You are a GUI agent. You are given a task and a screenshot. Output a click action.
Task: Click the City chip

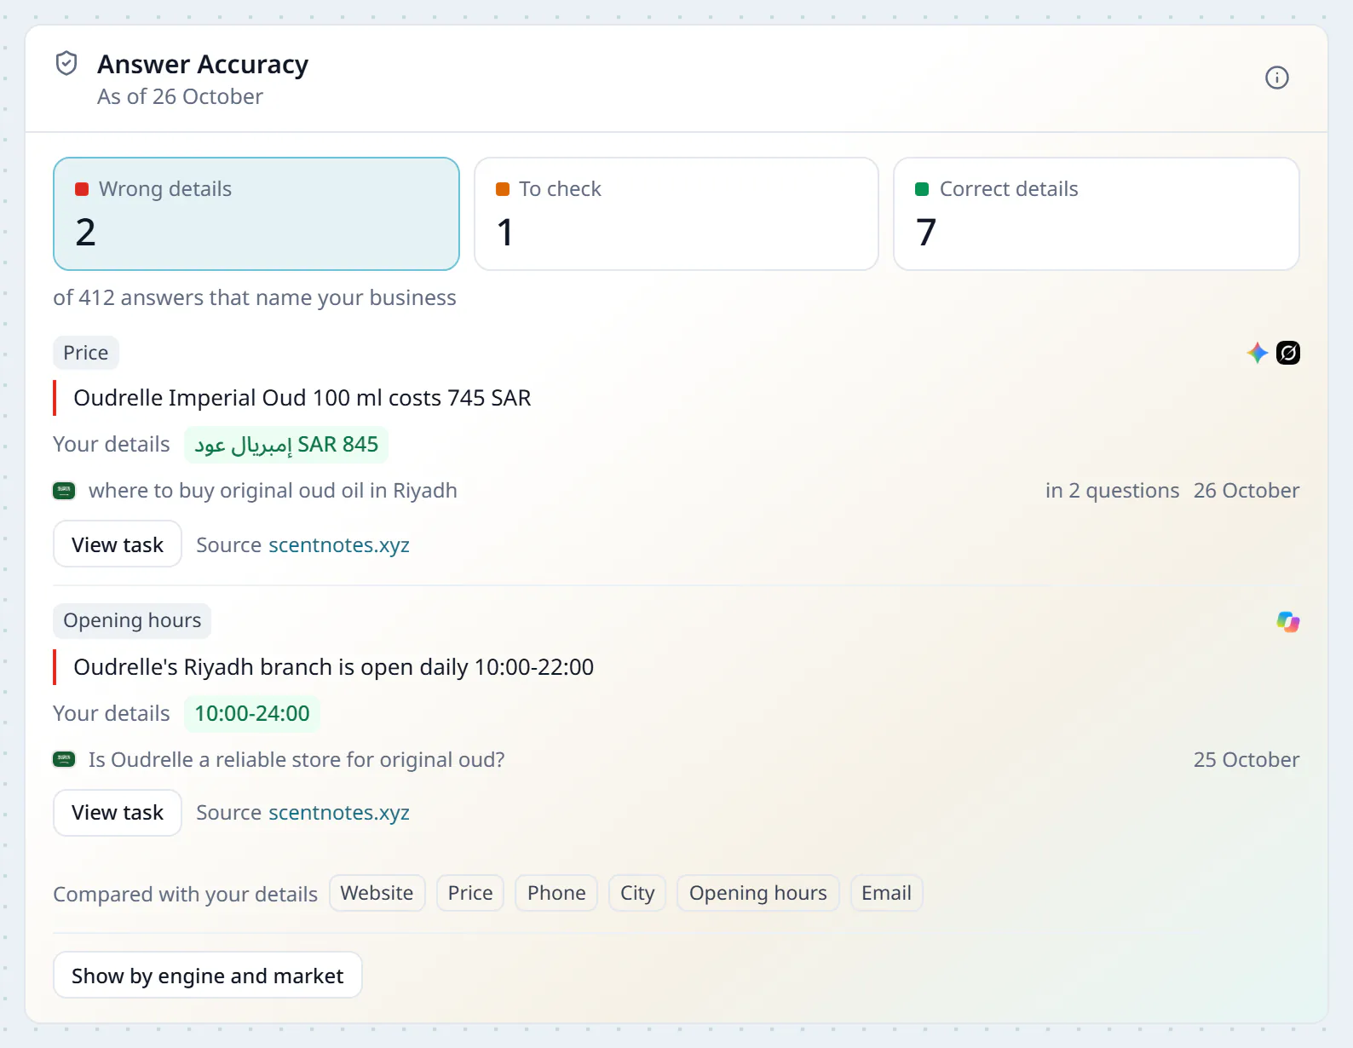[637, 893]
